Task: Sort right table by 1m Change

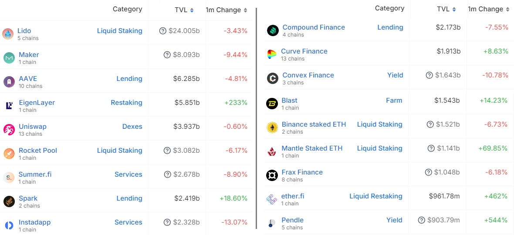Action: pos(489,9)
